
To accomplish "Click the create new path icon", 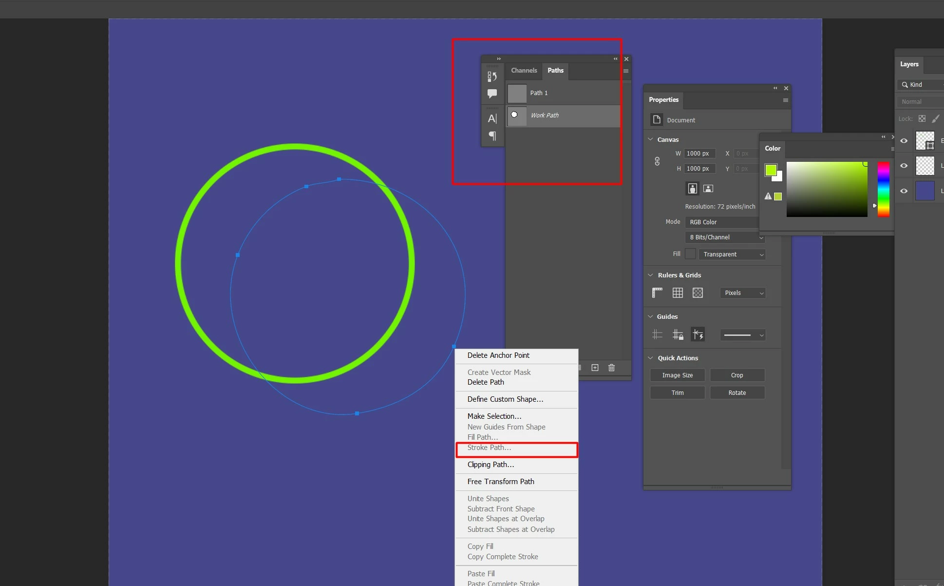I will (595, 368).
